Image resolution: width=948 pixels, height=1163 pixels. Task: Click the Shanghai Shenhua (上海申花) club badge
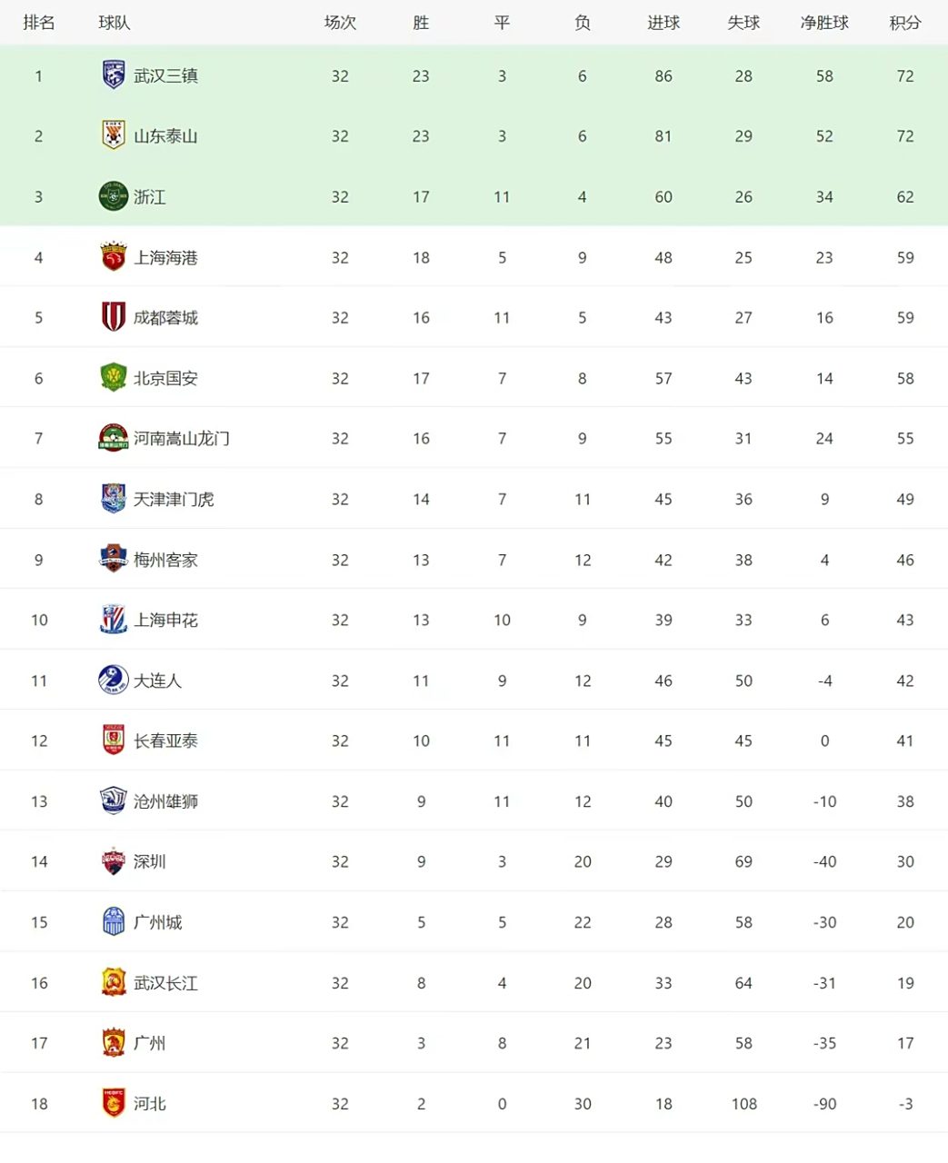(113, 620)
